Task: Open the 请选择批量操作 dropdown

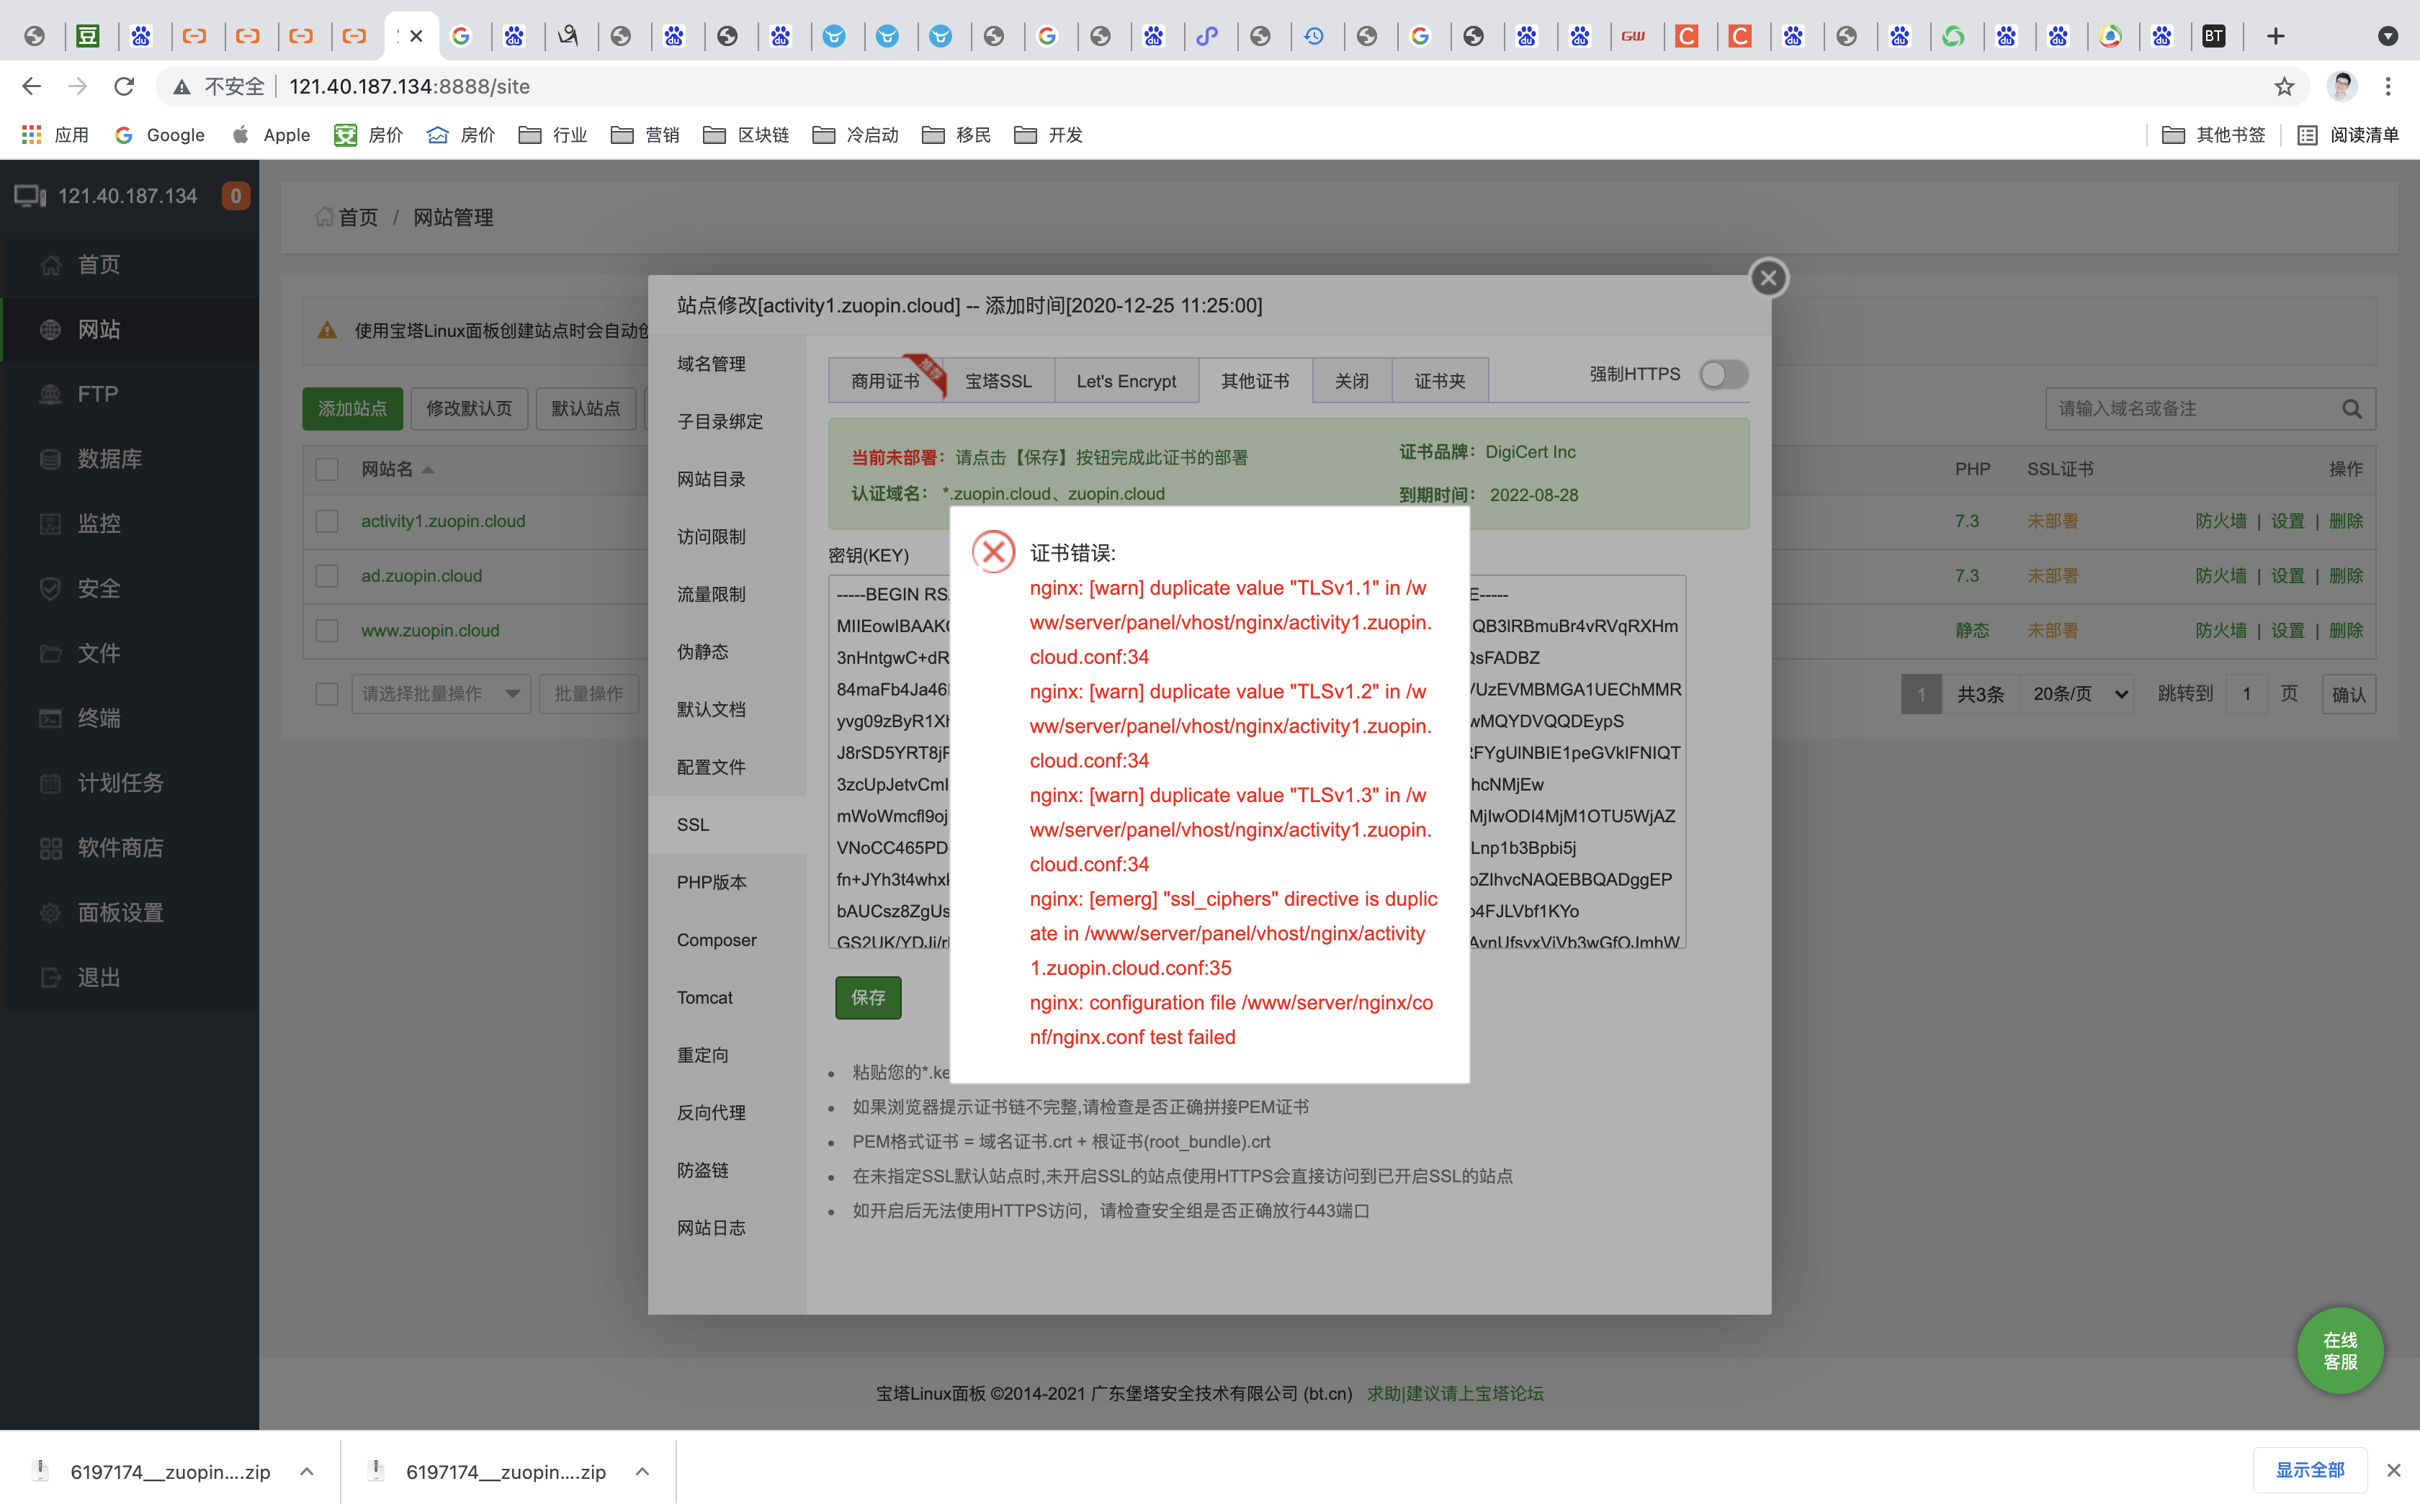Action: point(440,694)
